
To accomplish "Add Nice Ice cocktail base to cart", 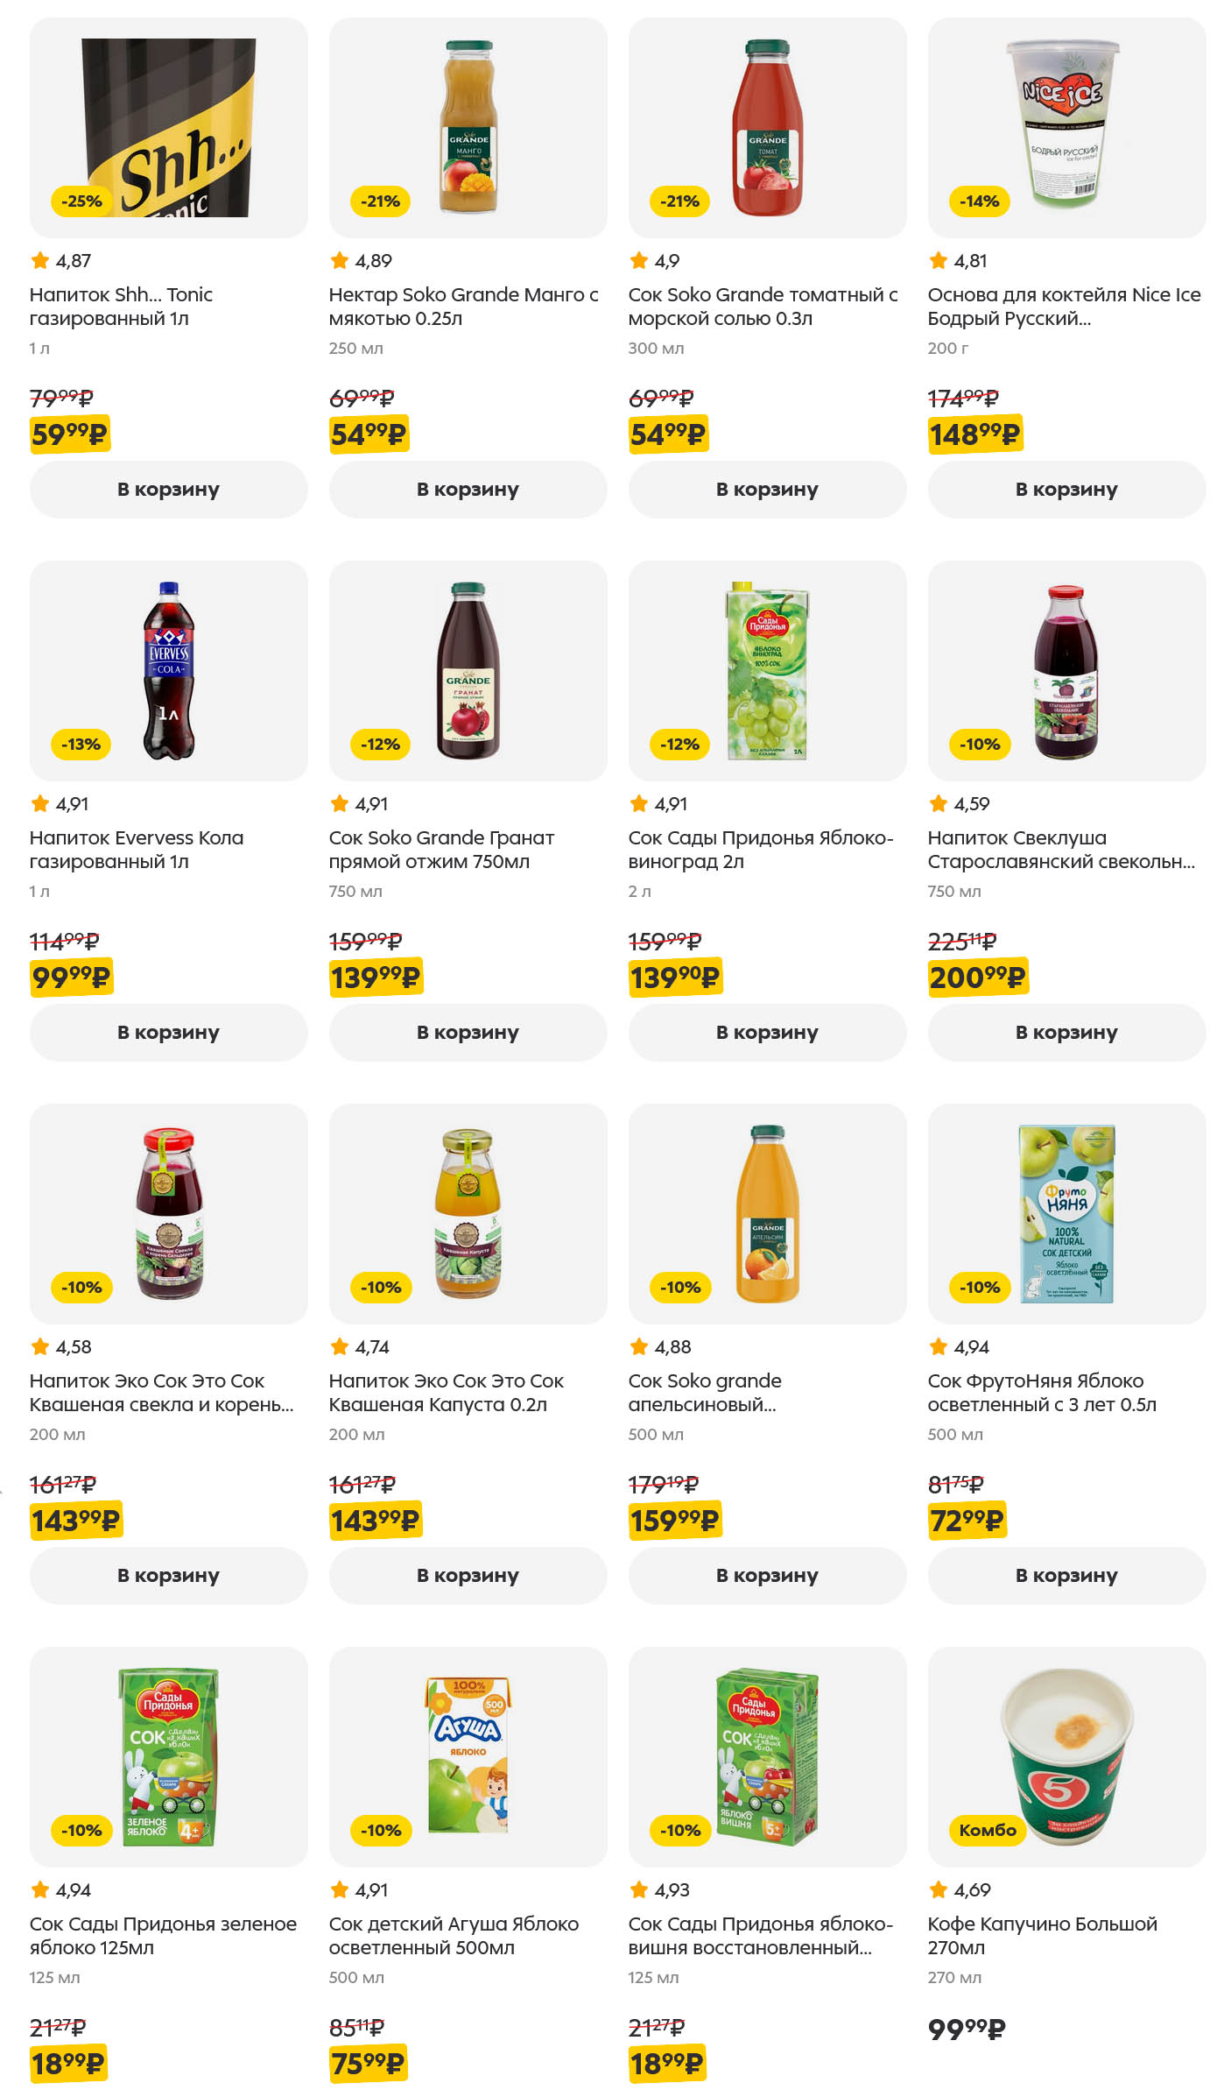I will tap(1066, 490).
